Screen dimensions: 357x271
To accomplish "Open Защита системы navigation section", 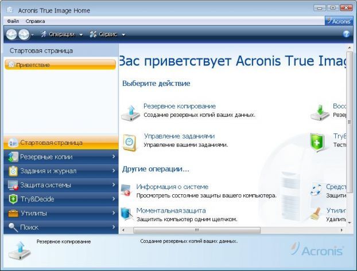I will [x=61, y=185].
